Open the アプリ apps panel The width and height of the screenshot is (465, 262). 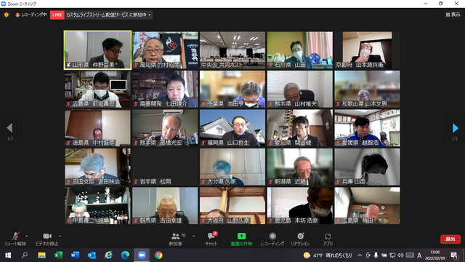pos(328,239)
